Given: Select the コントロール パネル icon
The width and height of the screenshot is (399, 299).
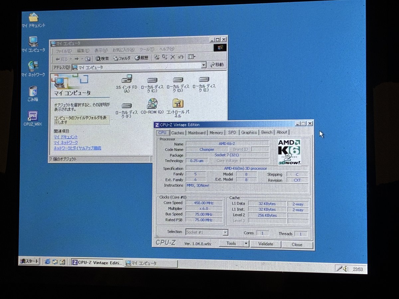Looking at the screenshot, I should pos(178,108).
